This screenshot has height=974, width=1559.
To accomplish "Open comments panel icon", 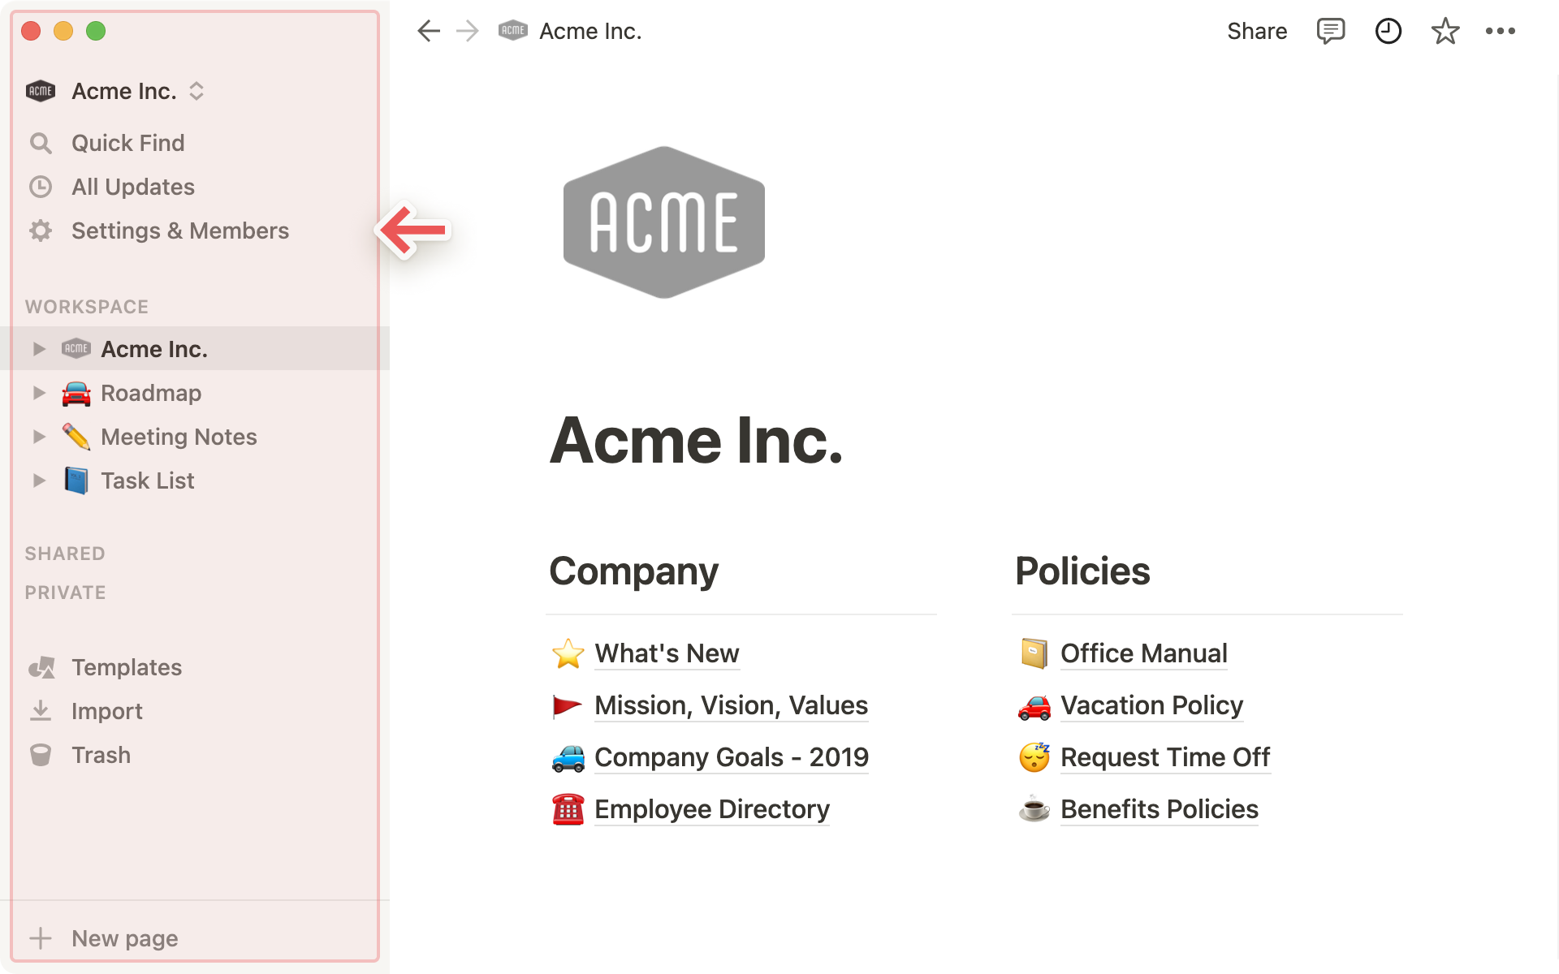I will click(x=1330, y=30).
